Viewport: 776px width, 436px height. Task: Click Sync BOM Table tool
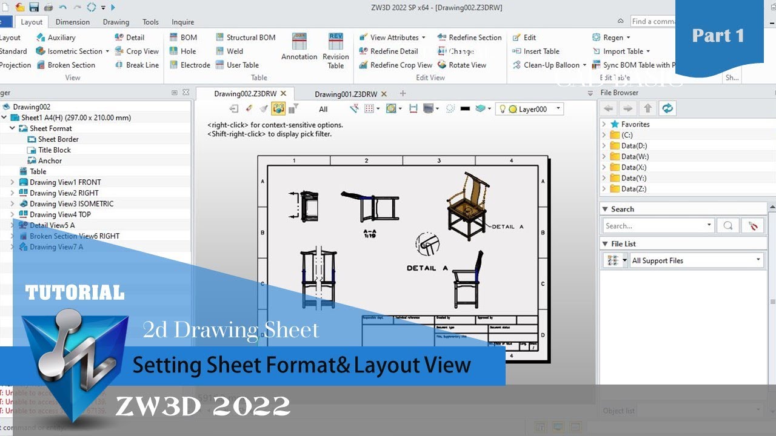point(633,65)
